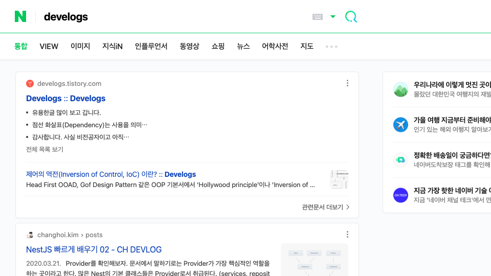The width and height of the screenshot is (491, 276).
Task: Click the Tistory favicon next to develogs.tistory.com
Action: click(30, 83)
